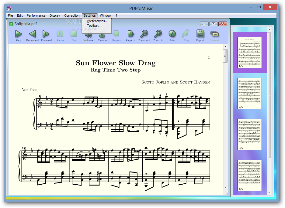
Task: Show document Info
Action: [x=172, y=36]
